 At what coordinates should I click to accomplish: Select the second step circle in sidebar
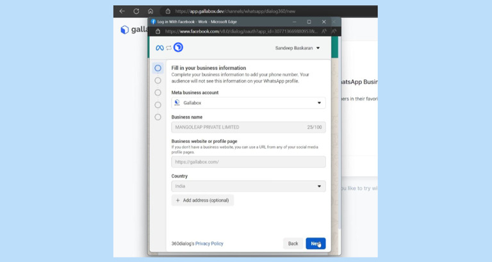tap(158, 81)
